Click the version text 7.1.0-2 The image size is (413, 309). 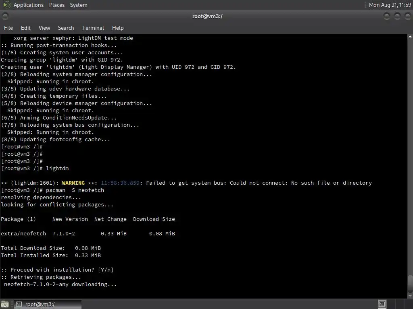pyautogui.click(x=63, y=234)
